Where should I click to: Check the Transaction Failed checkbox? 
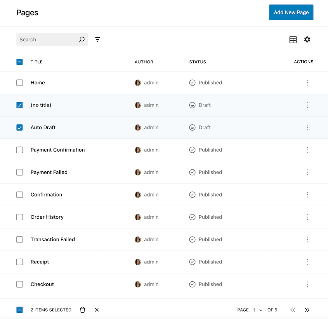tap(19, 239)
